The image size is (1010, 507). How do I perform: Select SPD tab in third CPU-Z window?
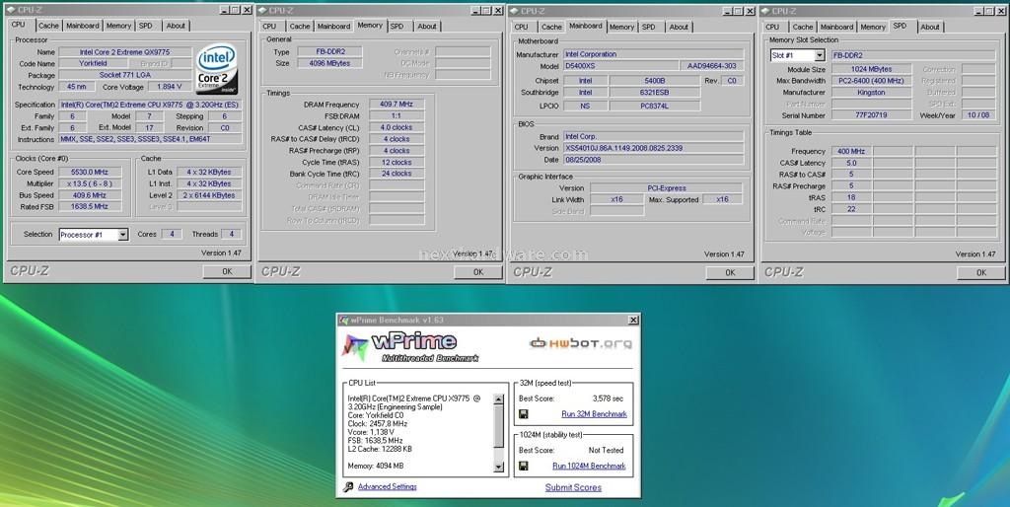[x=649, y=27]
